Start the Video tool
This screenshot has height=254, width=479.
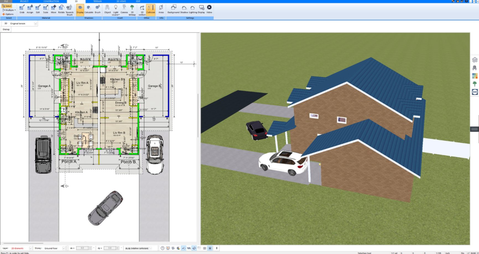click(x=209, y=9)
